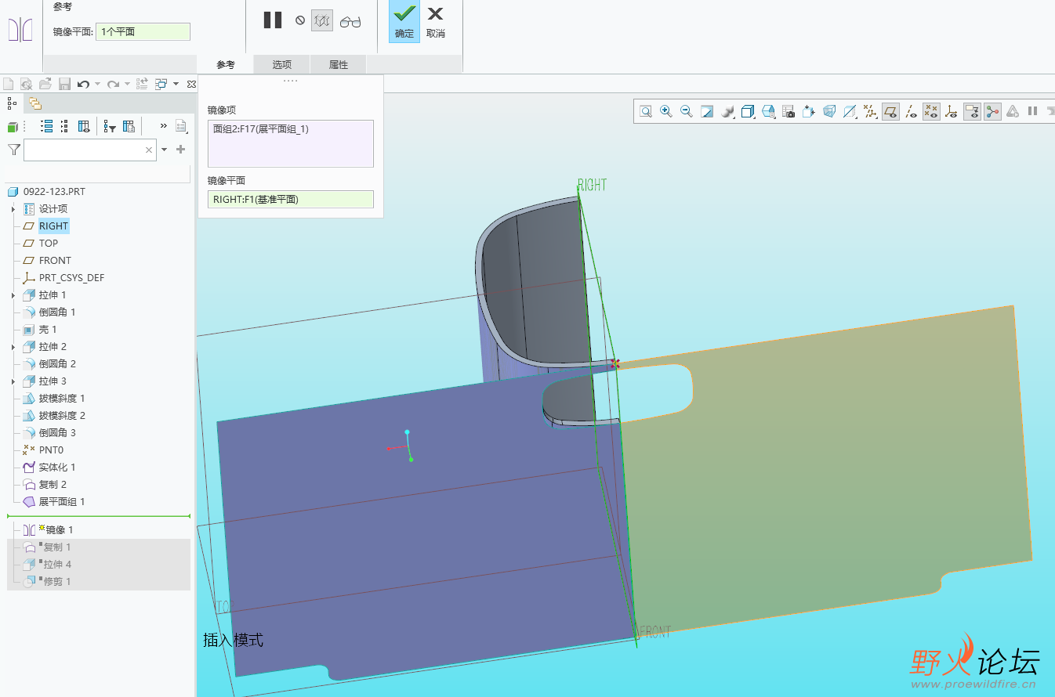Click the zoom in magnifier icon
This screenshot has width=1055, height=697.
click(666, 112)
